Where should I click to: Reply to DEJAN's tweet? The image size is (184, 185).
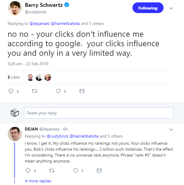28,170
